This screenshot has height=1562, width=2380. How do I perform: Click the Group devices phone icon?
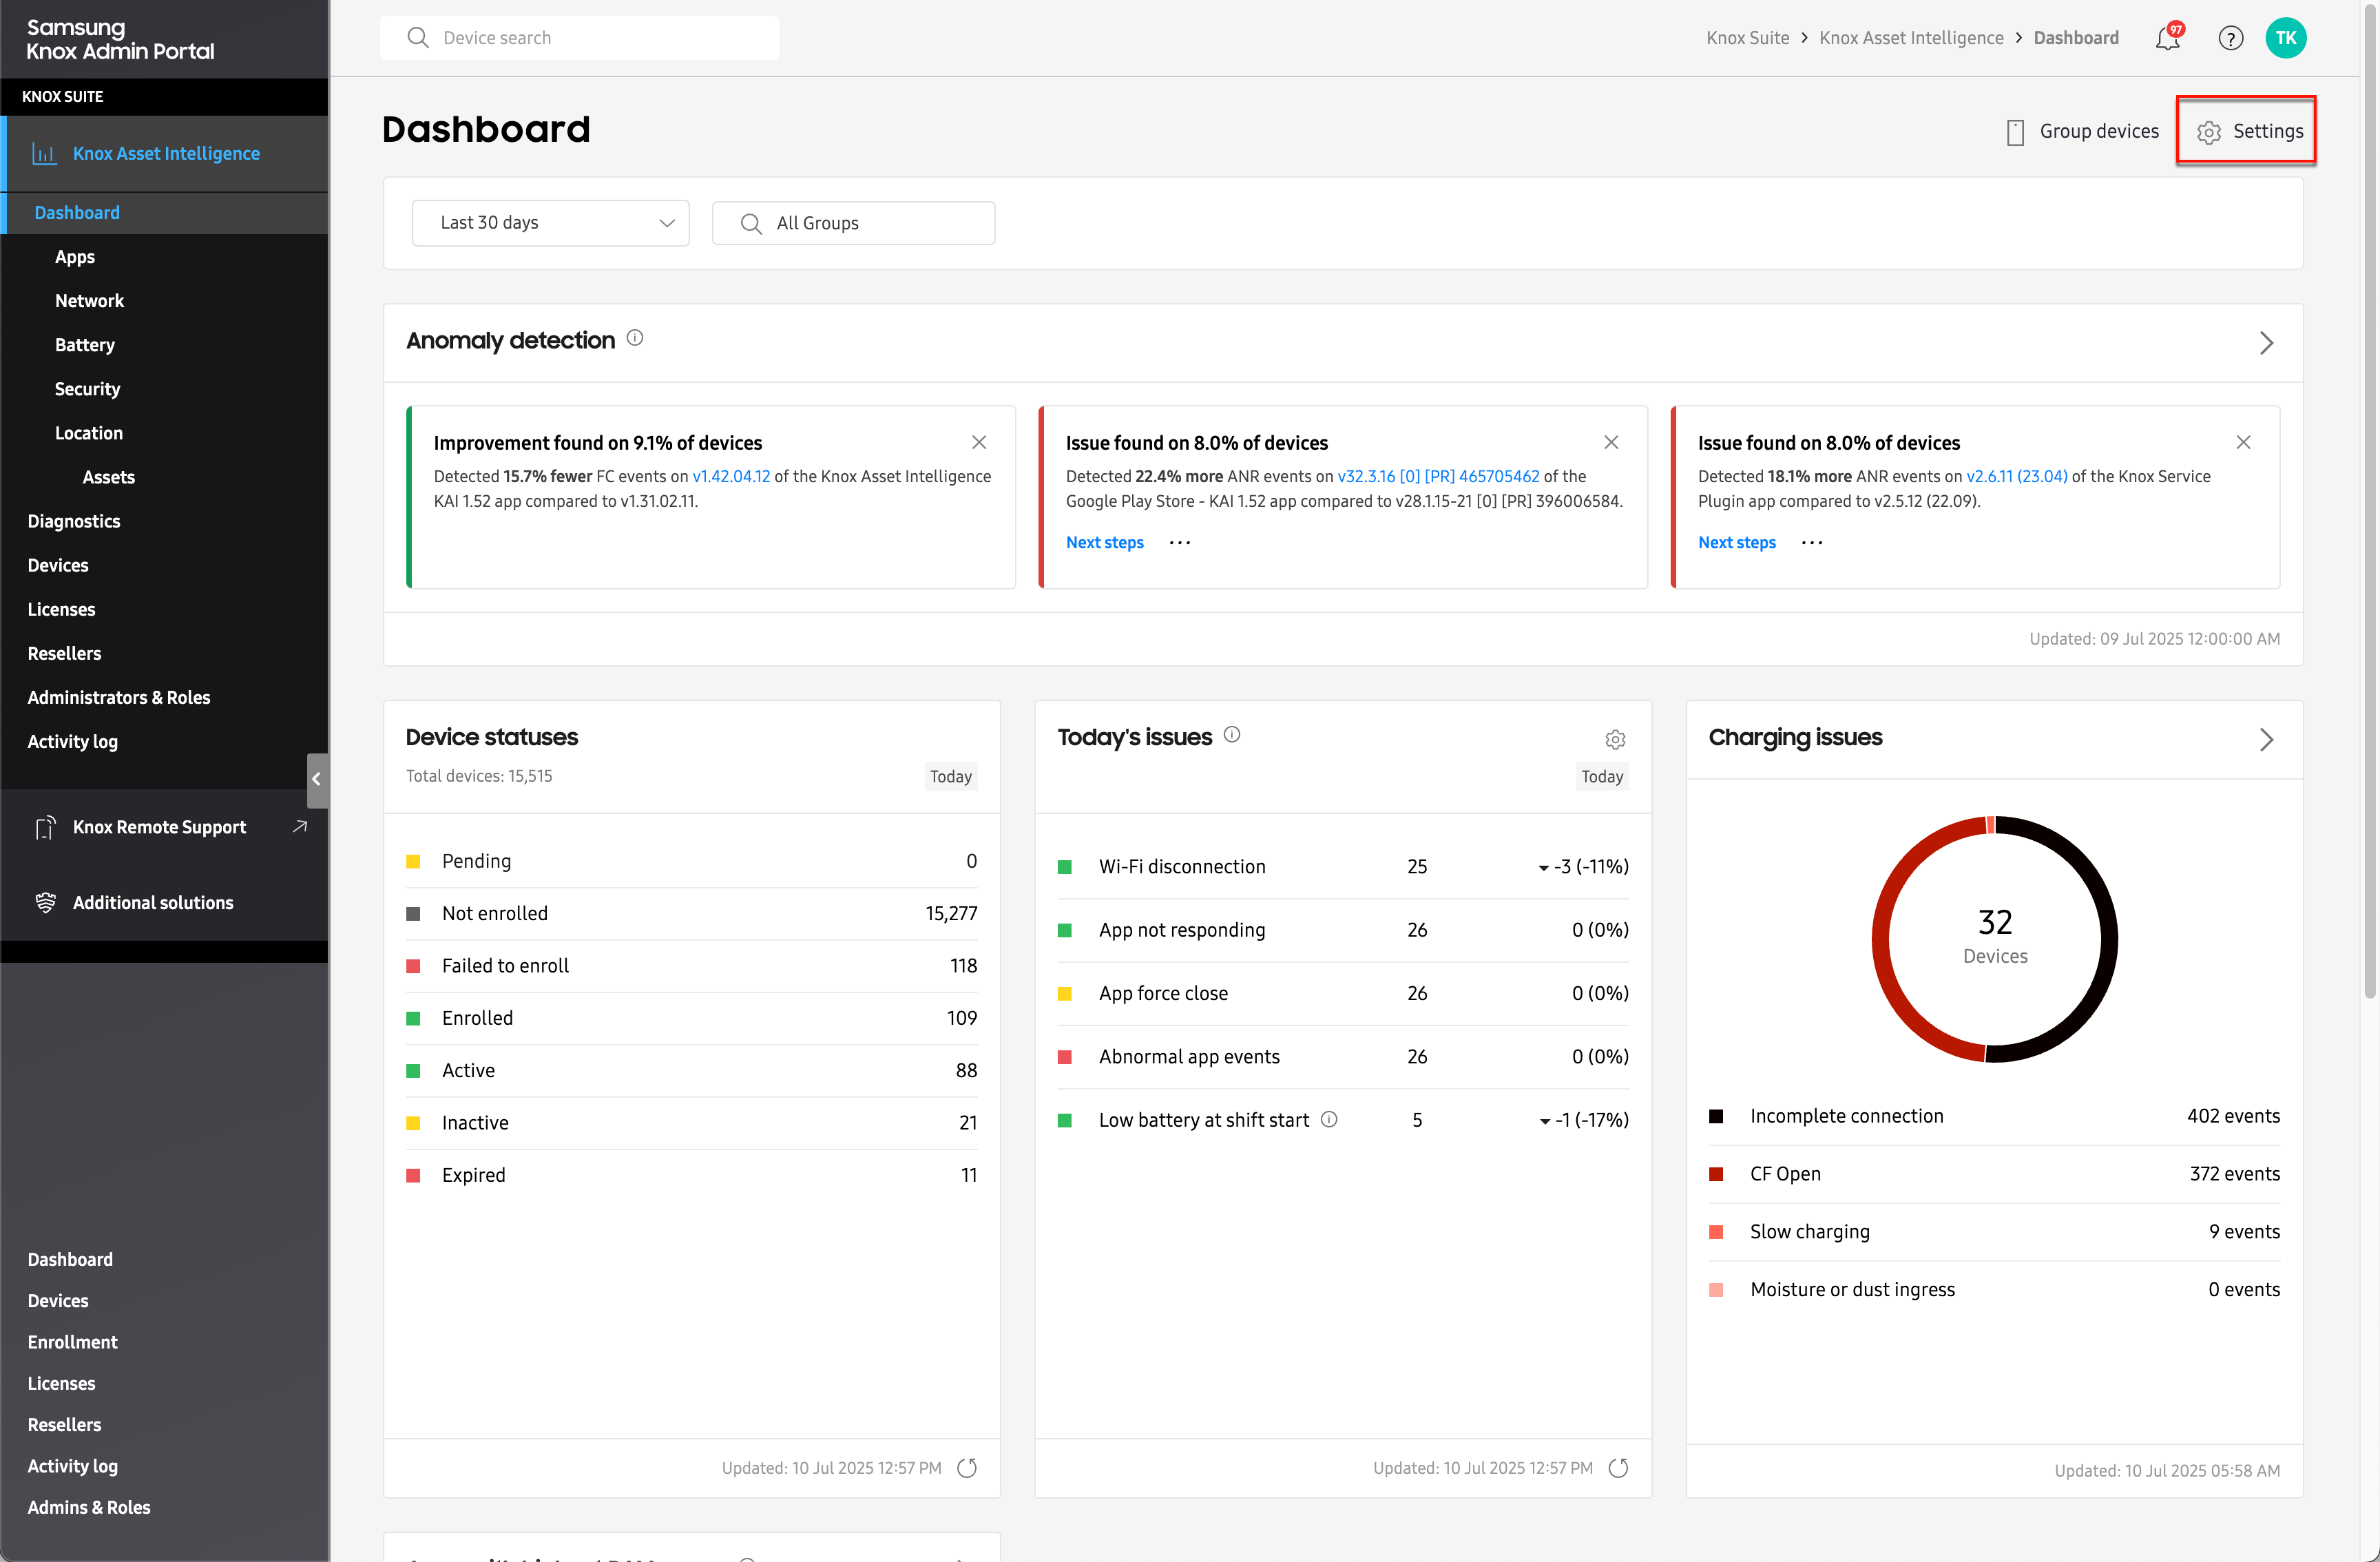[2015, 132]
